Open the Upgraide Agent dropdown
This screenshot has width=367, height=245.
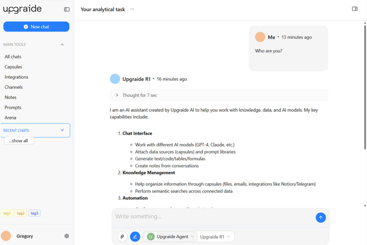[x=170, y=236]
